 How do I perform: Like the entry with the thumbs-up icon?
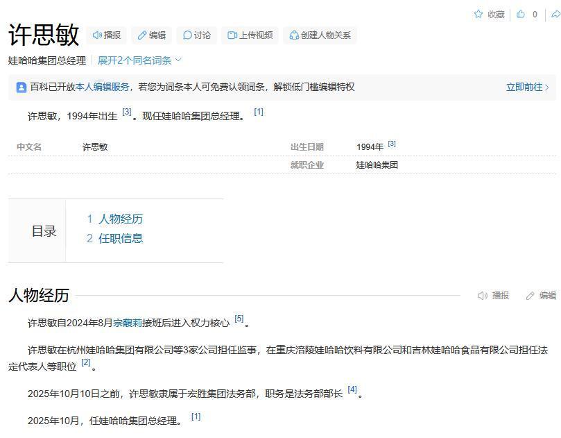coord(521,15)
